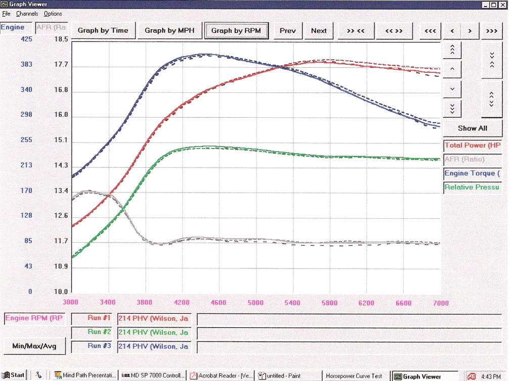Open the Channels menu

pyautogui.click(x=27, y=14)
